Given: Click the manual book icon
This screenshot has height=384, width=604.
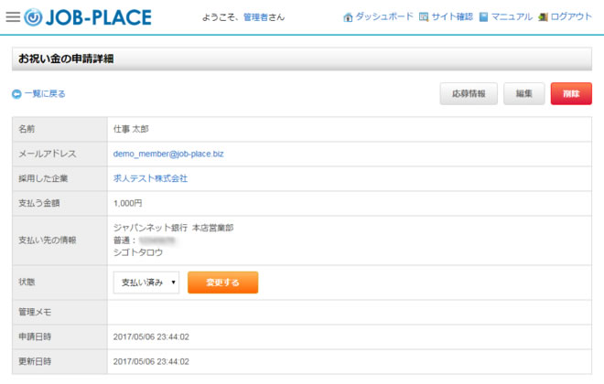Looking at the screenshot, I should (x=483, y=17).
